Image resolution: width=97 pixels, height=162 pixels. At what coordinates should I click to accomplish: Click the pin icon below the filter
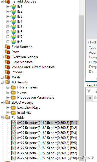[89, 98]
